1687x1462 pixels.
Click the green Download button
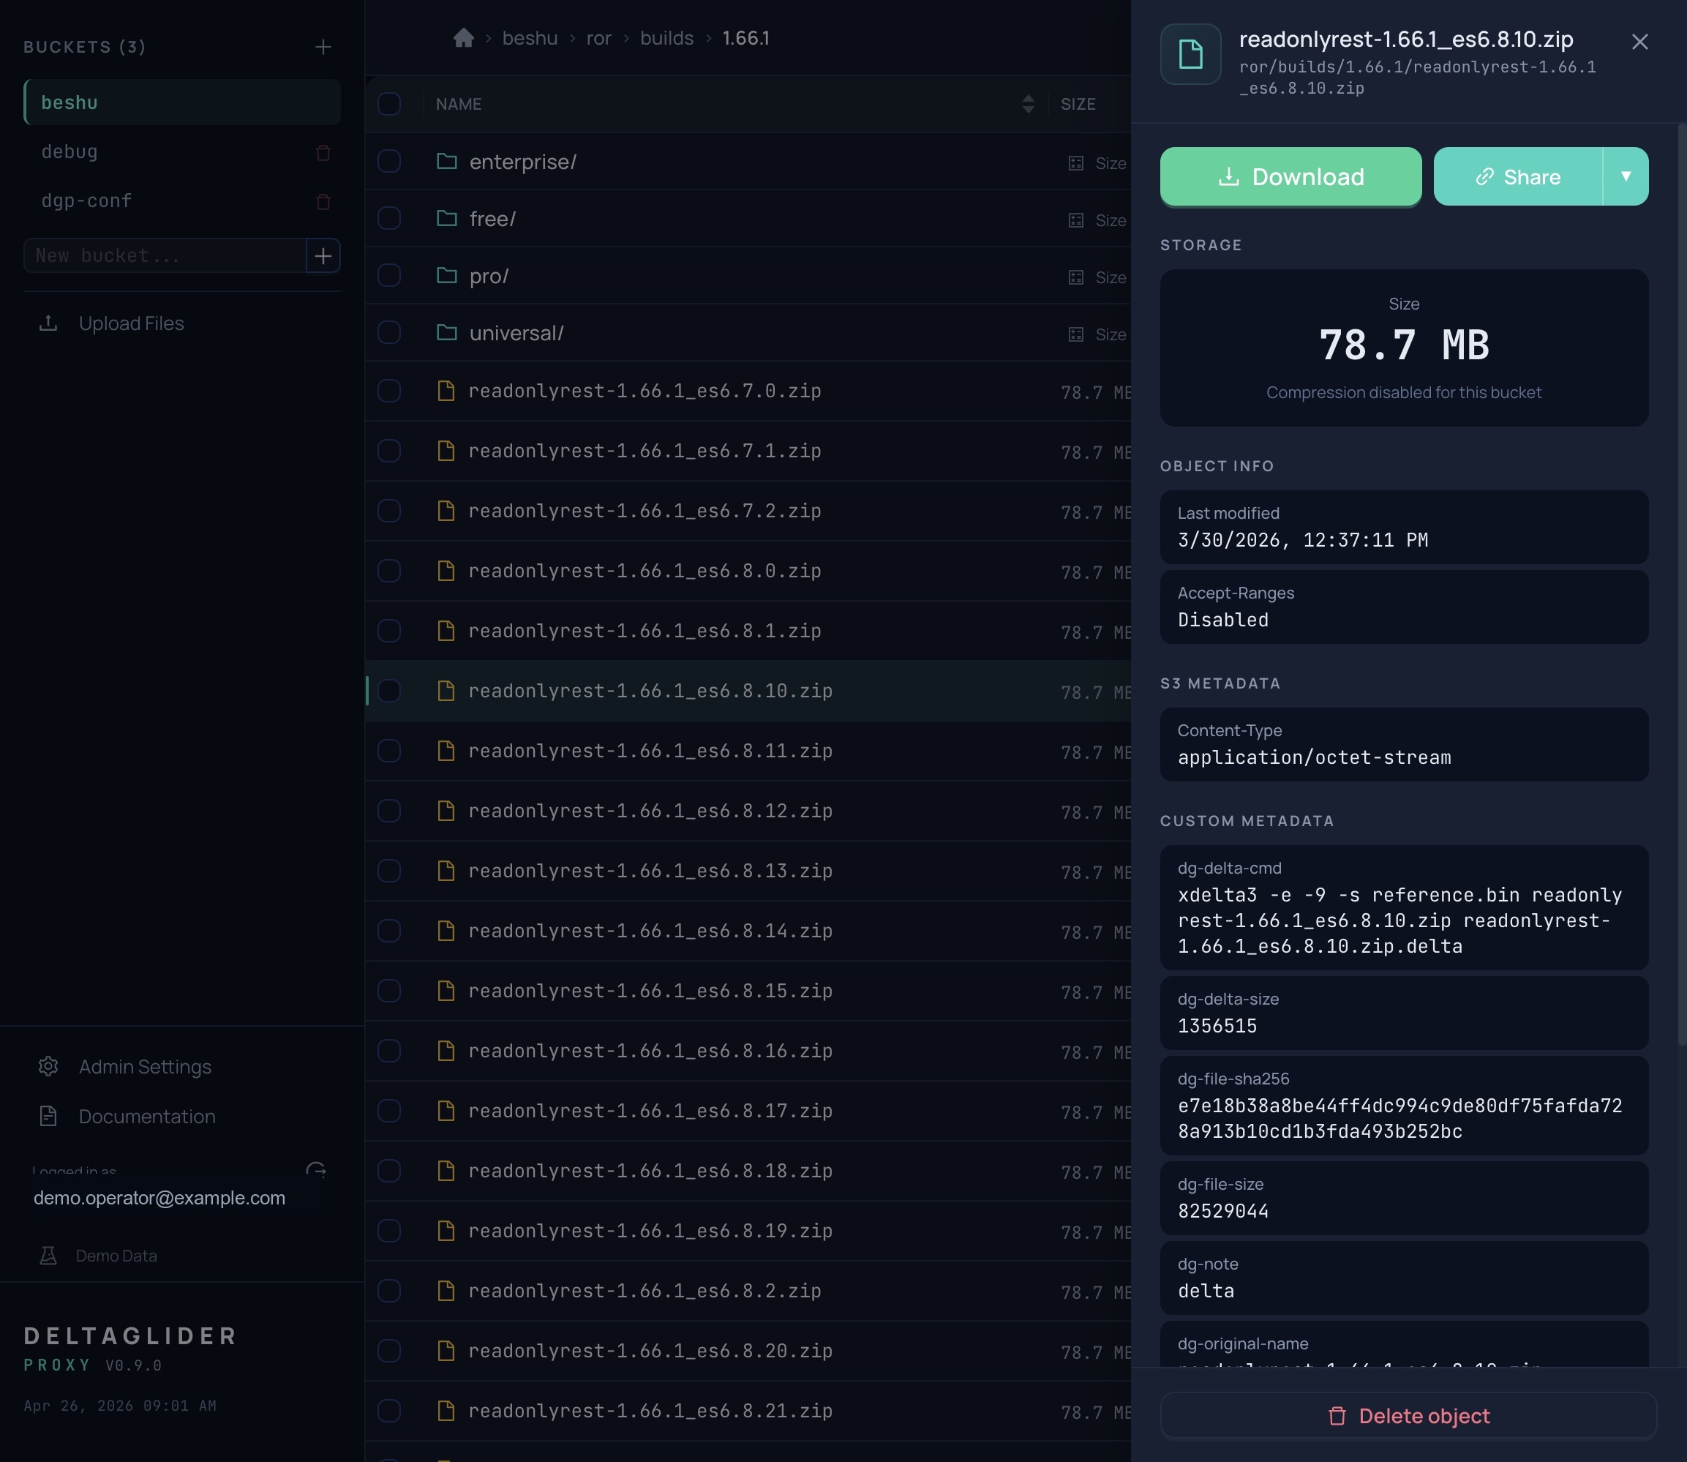click(1290, 177)
